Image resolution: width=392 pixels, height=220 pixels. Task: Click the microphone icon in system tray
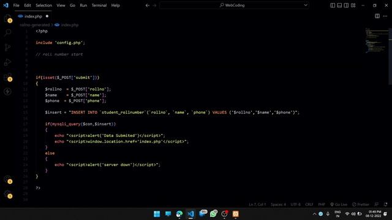(328, 214)
